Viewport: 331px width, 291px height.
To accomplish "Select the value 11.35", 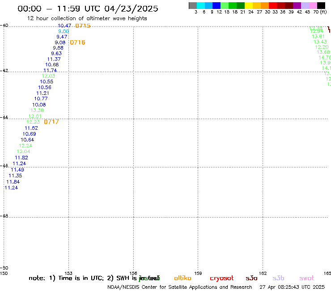I will (x=15, y=175).
